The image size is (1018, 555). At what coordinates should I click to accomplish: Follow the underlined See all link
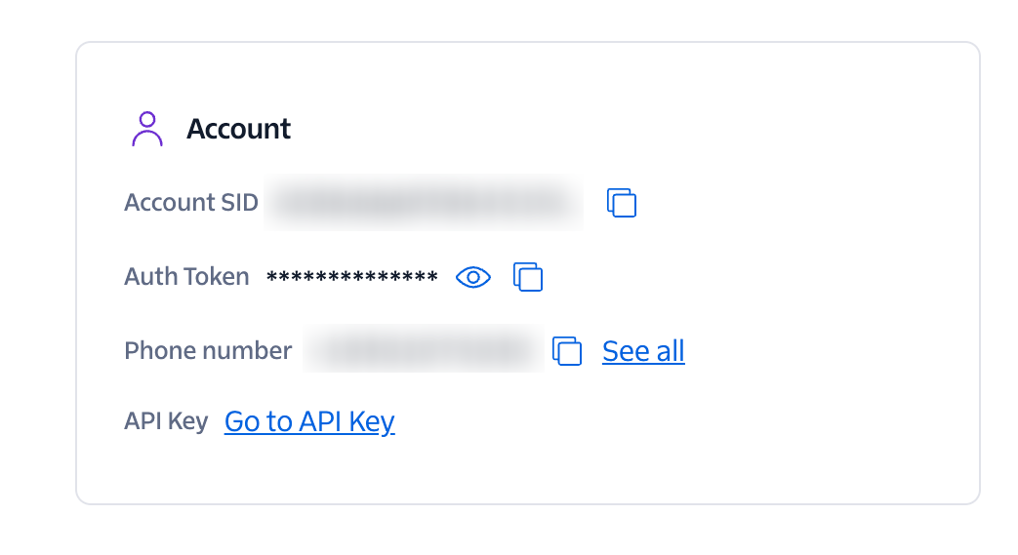pyautogui.click(x=643, y=351)
